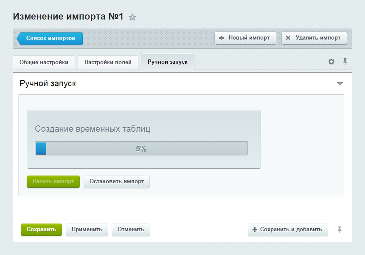Open the gear settings for tabs

point(331,62)
